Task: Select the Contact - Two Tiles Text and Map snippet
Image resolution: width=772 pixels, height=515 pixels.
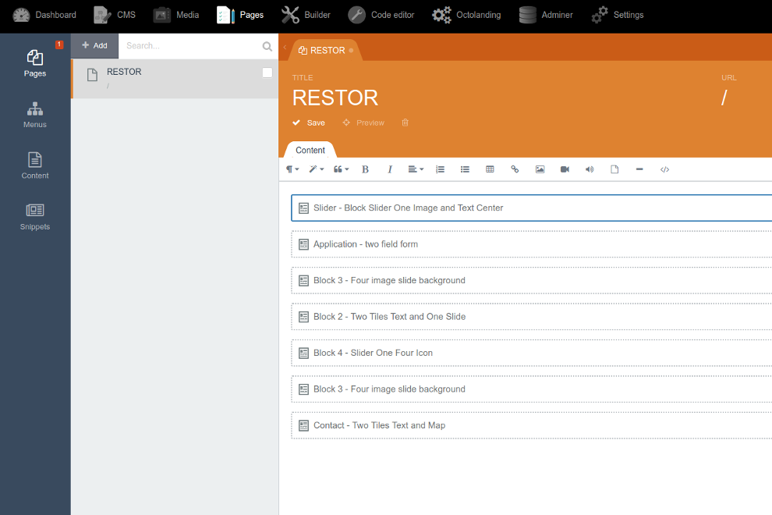Action: [532, 425]
